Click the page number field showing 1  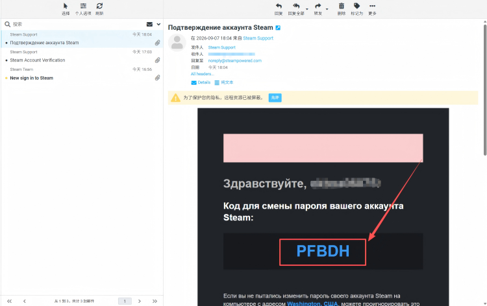[125, 301]
